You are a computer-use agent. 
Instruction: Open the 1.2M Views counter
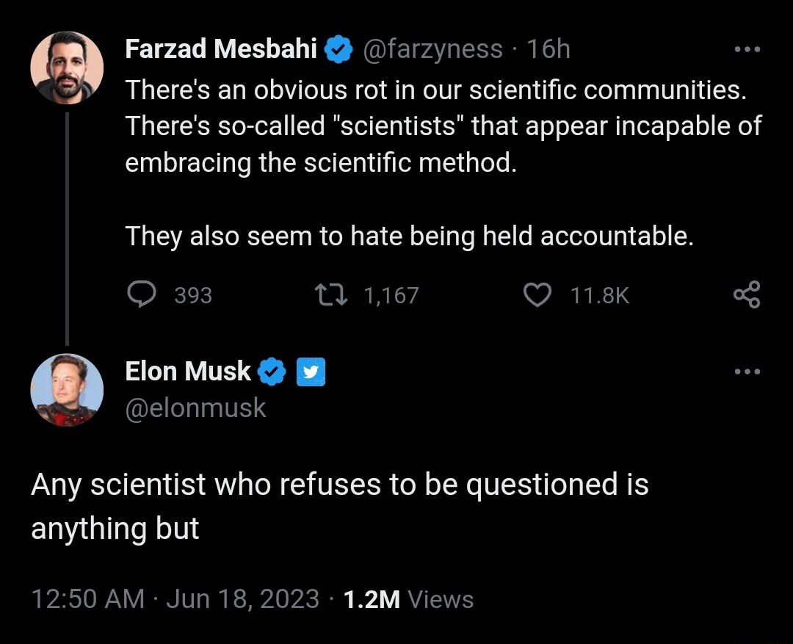coord(409,599)
